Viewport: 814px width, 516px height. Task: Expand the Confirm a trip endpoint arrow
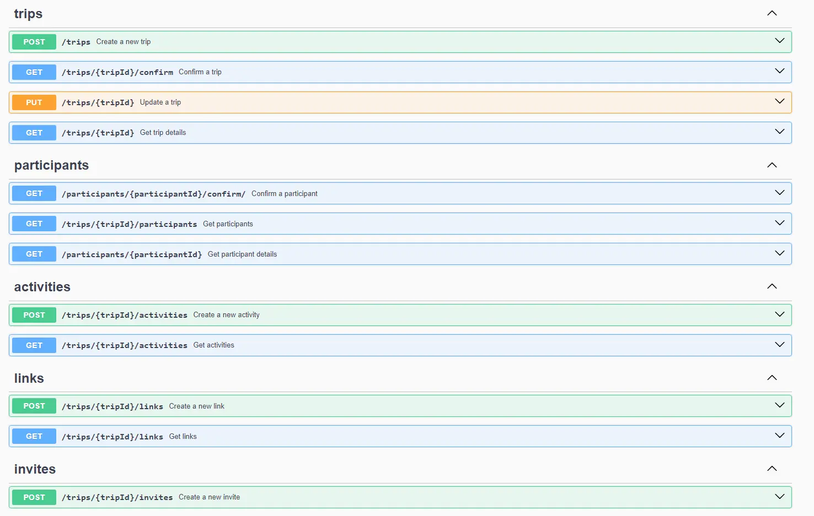pyautogui.click(x=780, y=71)
